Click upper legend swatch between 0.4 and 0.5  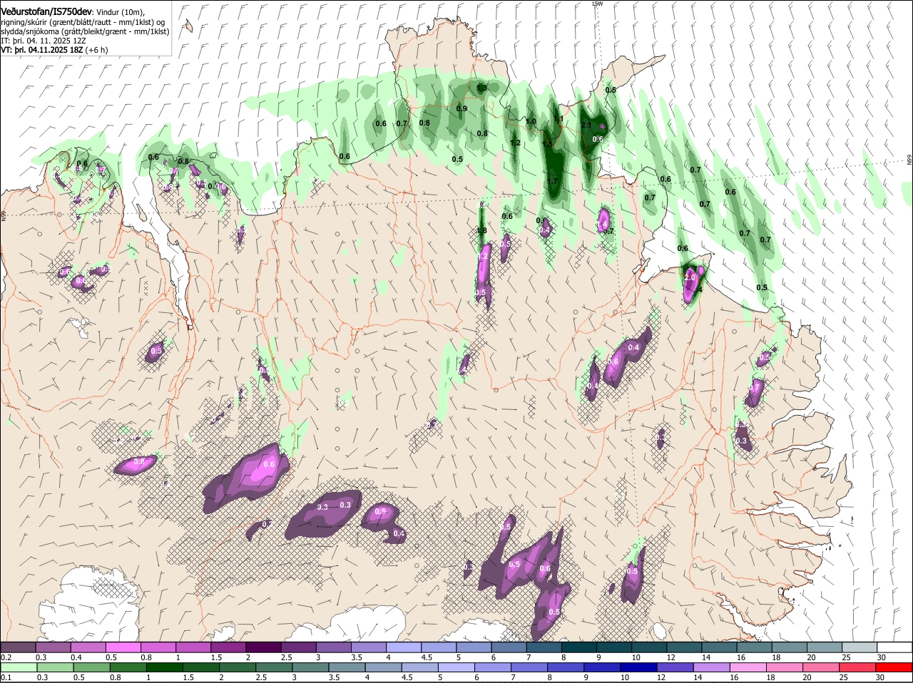click(88, 647)
